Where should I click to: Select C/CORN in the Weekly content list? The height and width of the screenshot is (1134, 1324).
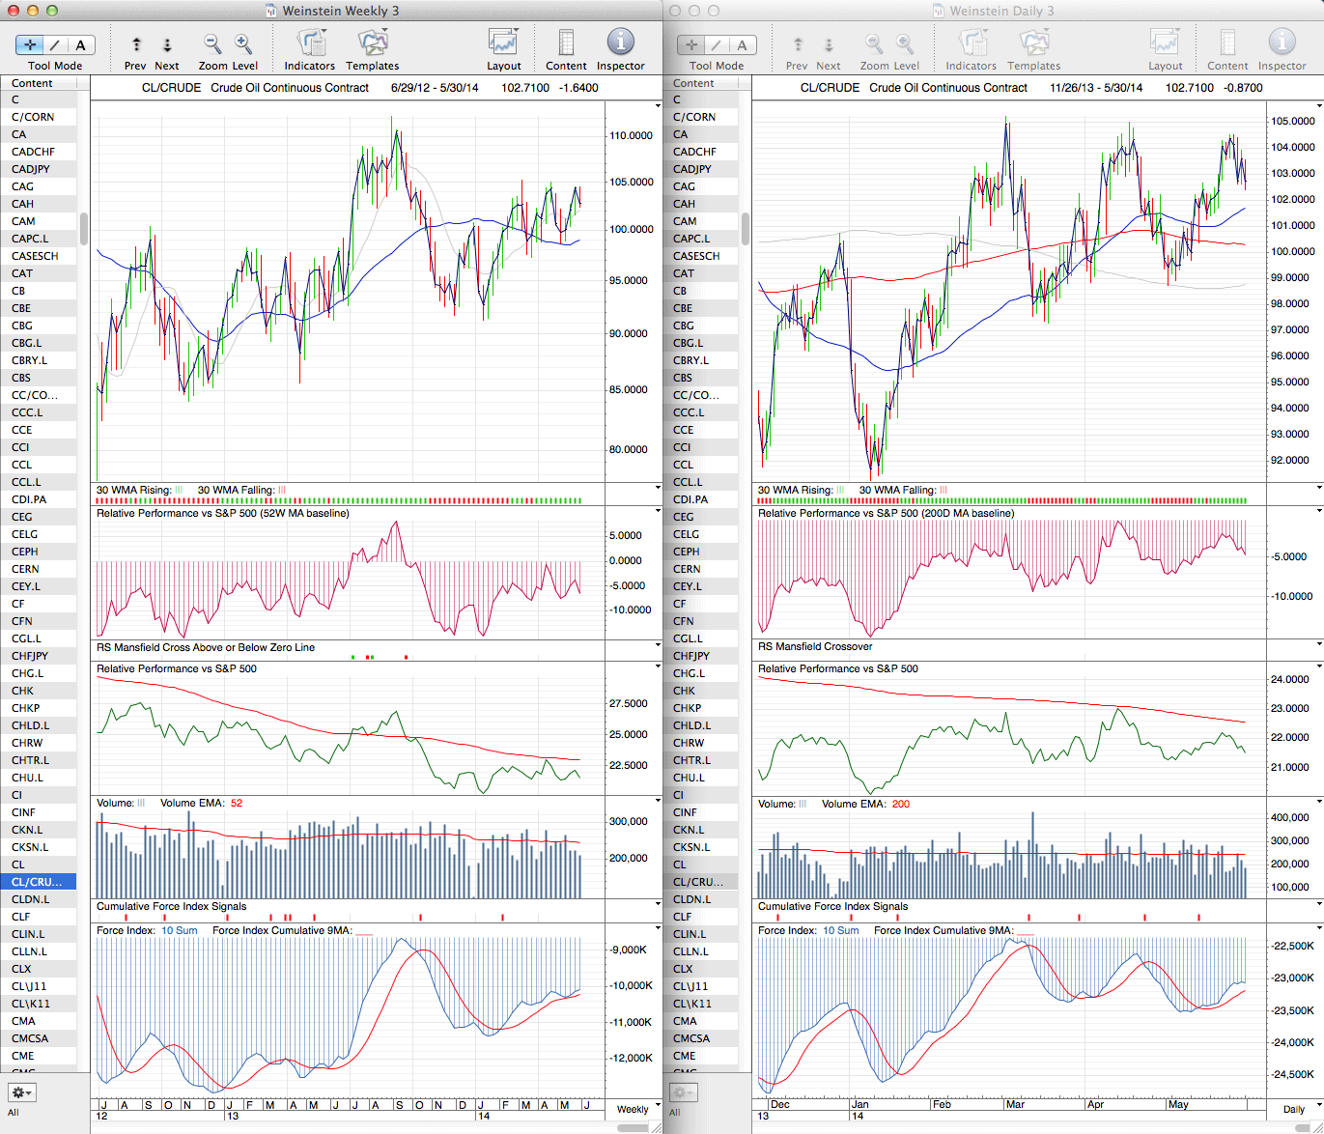pyautogui.click(x=33, y=117)
